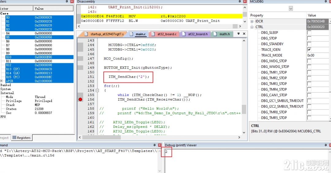Click the code editor vertical scrollbar thumb

[244, 109]
